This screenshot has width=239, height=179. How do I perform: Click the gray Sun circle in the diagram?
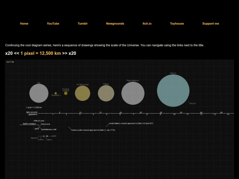point(39,93)
